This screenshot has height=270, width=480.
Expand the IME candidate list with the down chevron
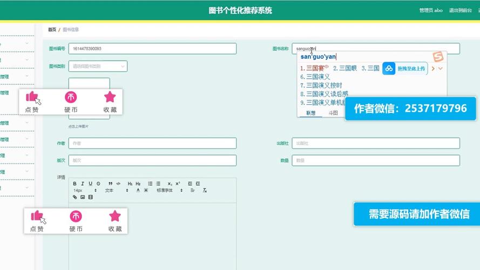point(440,69)
